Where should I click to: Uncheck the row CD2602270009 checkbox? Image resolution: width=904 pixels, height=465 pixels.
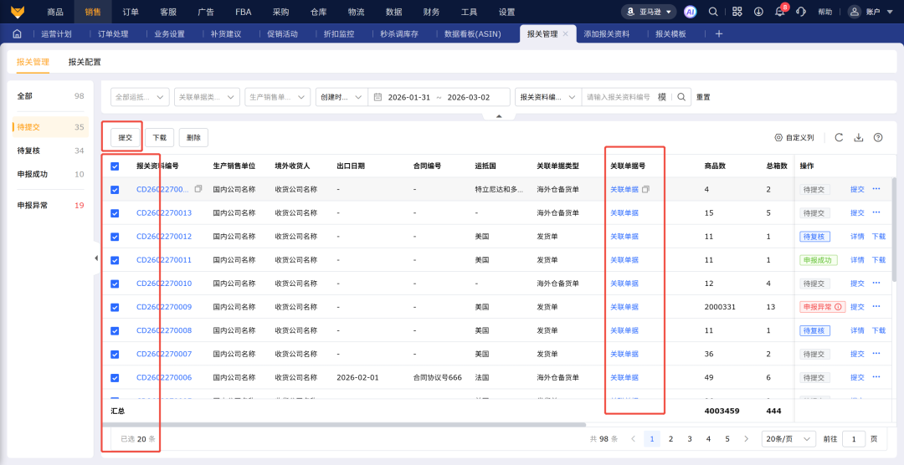(115, 307)
